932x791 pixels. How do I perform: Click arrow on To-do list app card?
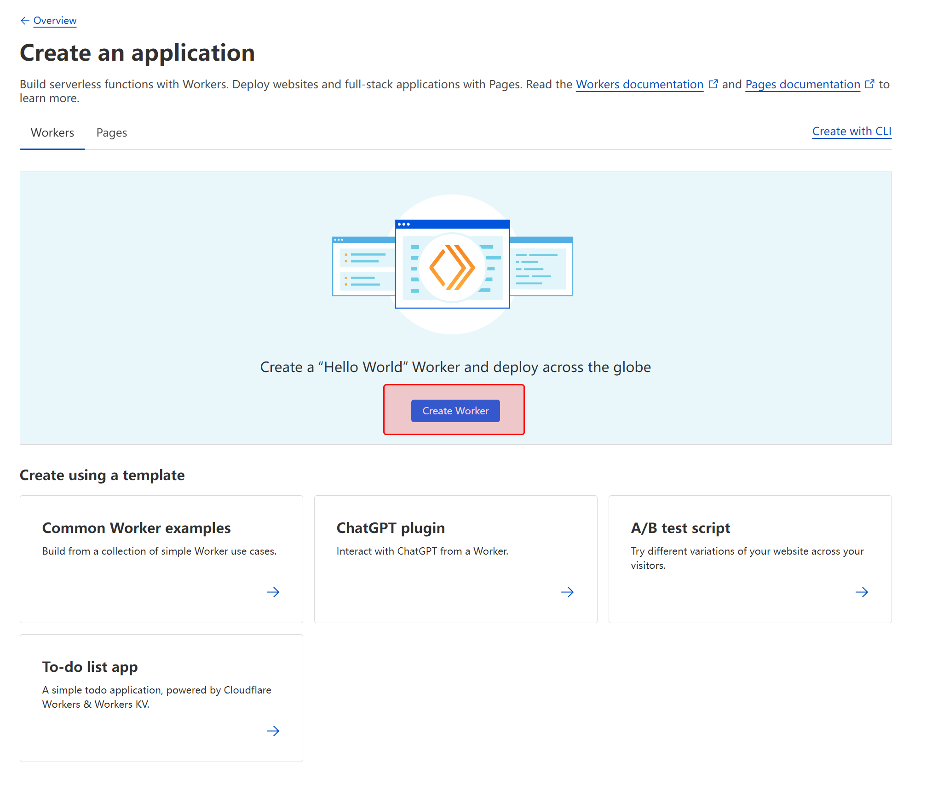coord(273,731)
